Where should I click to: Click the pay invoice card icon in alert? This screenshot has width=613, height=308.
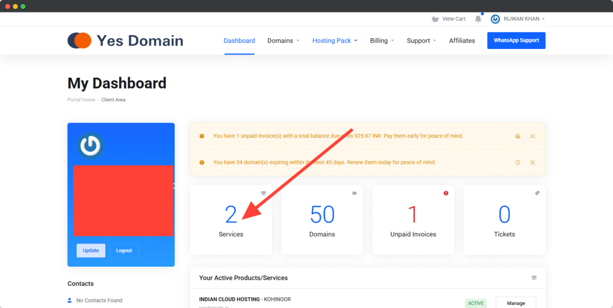(518, 136)
